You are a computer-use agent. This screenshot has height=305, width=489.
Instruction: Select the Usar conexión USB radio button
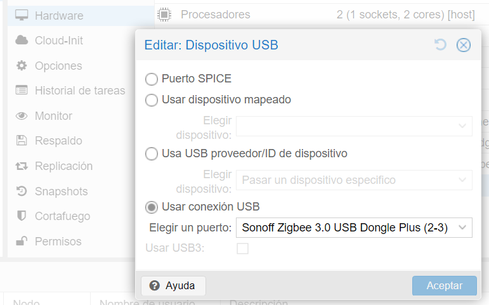152,207
